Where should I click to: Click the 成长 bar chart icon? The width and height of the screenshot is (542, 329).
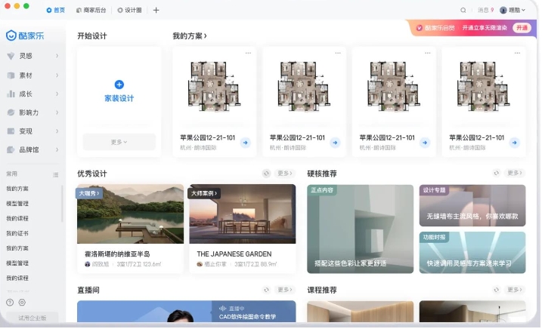[11, 94]
